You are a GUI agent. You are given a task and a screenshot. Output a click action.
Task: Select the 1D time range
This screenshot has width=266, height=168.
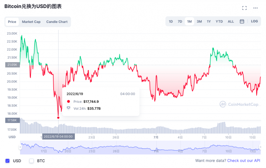[171, 22]
